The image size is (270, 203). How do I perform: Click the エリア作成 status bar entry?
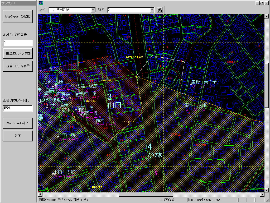coord(173,200)
